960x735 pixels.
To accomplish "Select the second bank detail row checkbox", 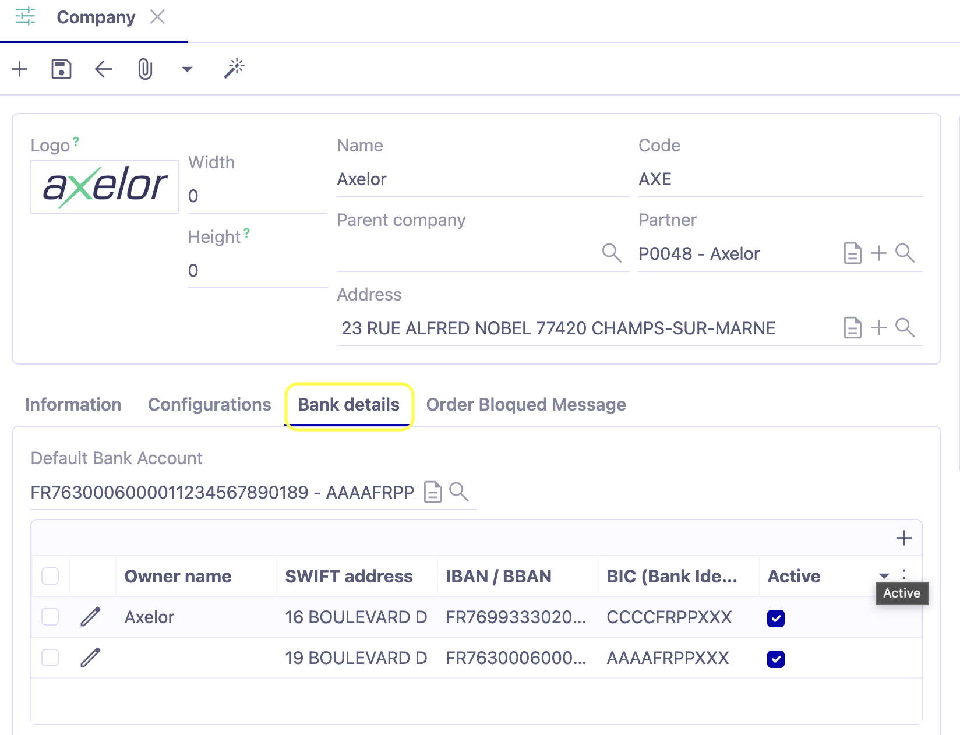I will [50, 658].
